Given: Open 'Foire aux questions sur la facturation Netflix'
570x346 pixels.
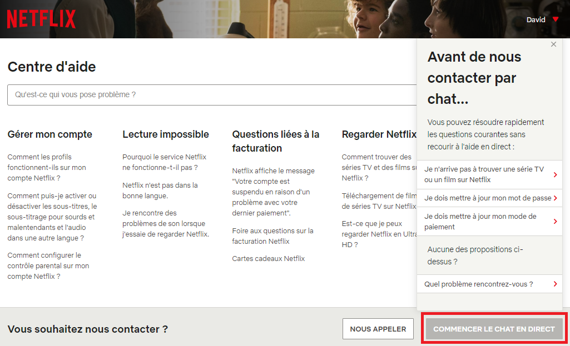Looking at the screenshot, I should click(x=272, y=236).
